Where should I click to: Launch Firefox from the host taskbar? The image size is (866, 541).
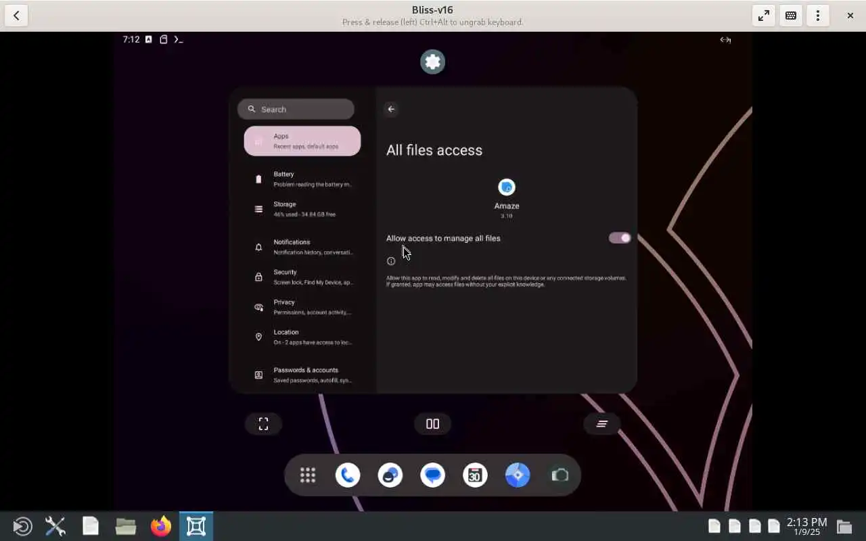tap(161, 526)
